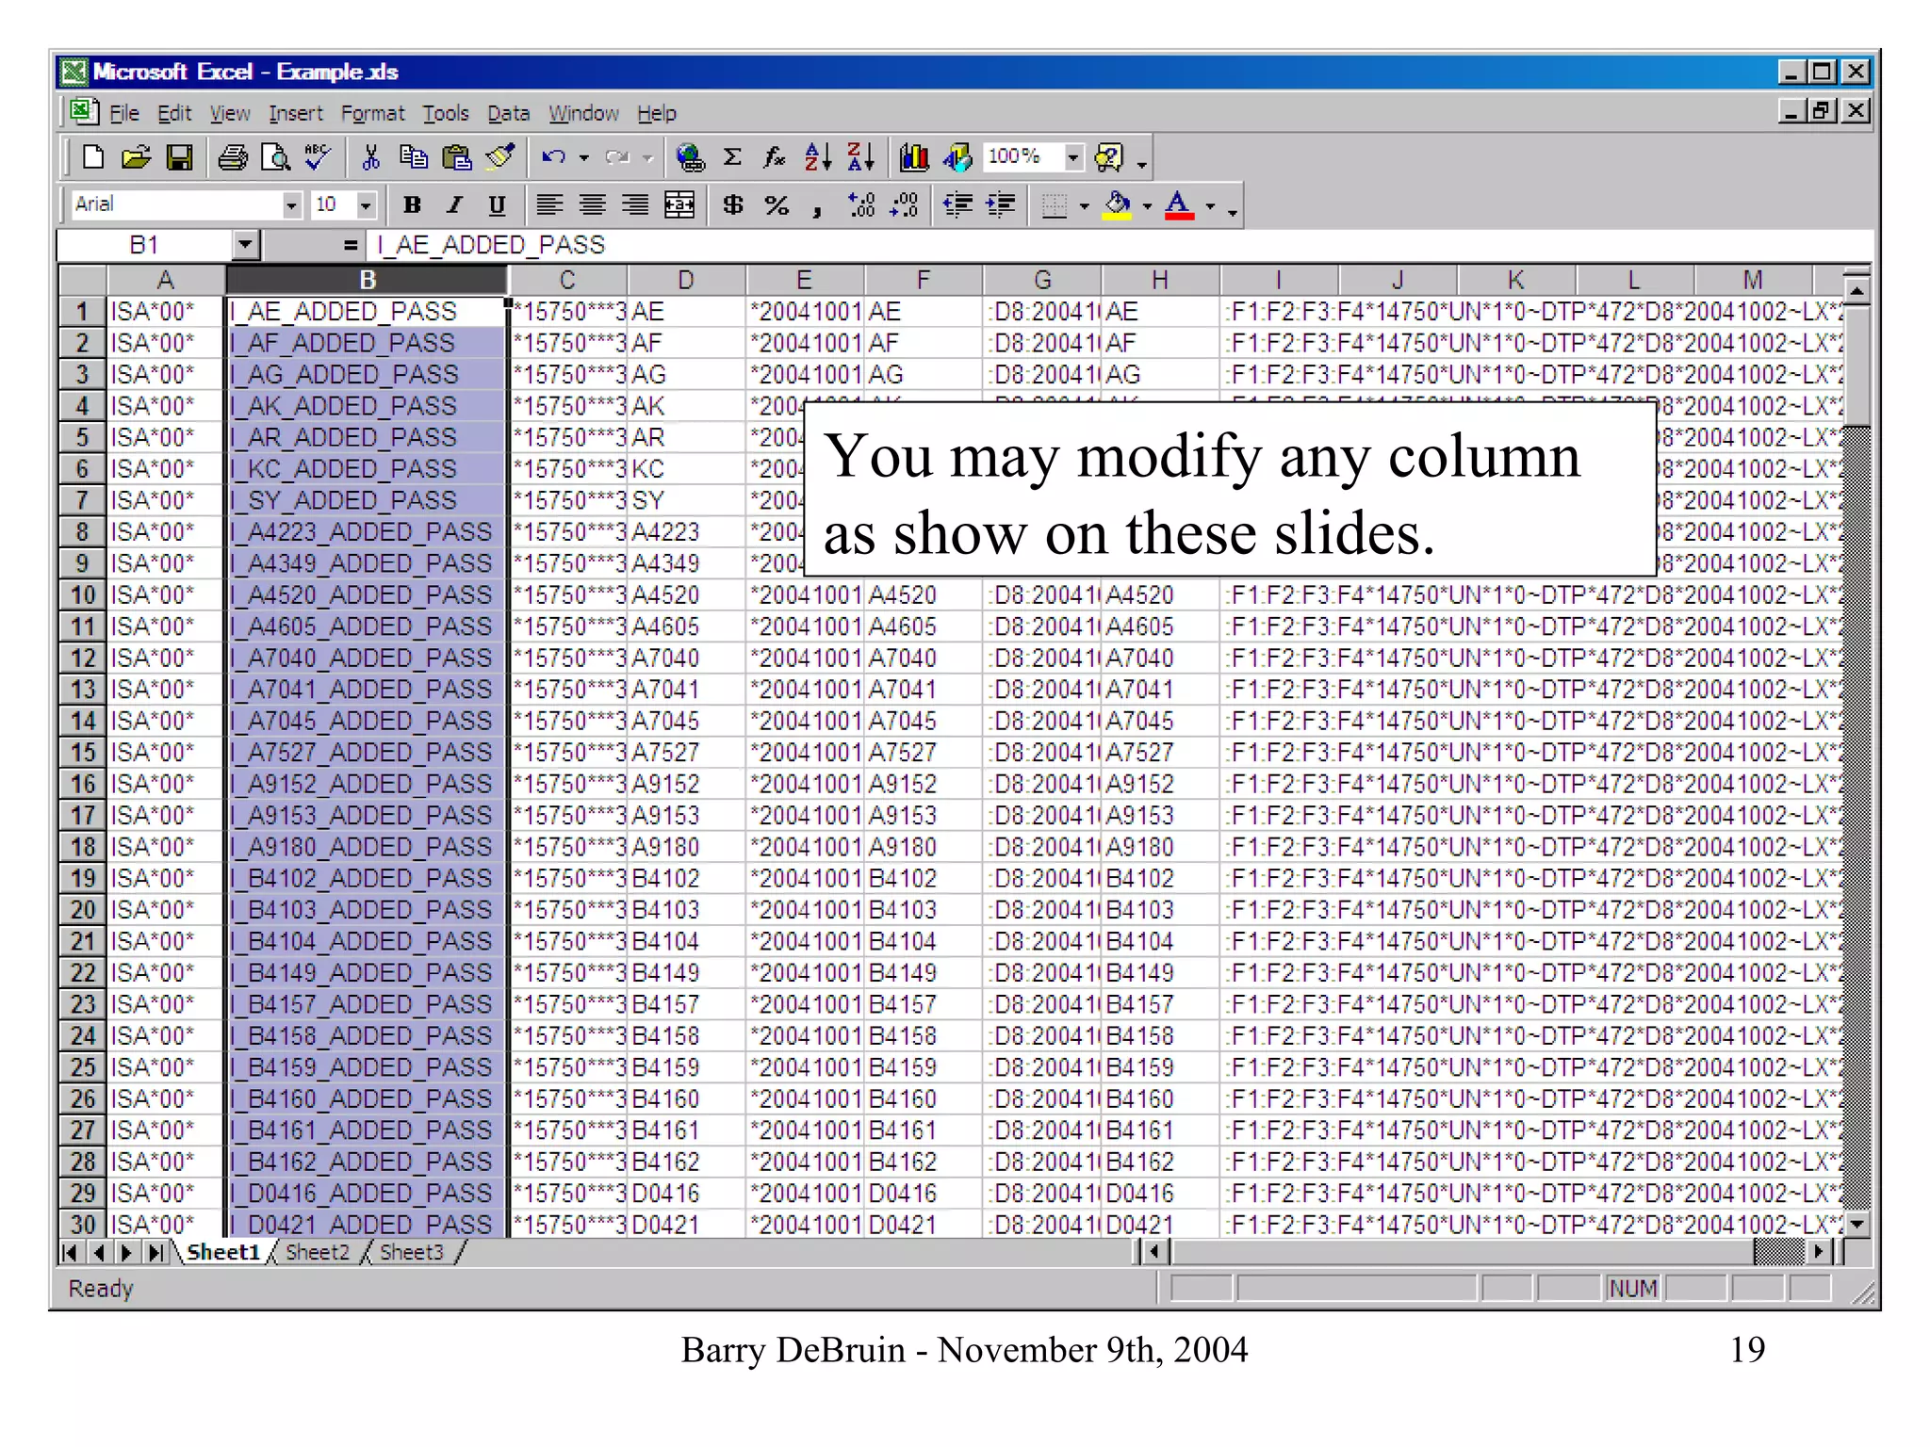The width and height of the screenshot is (1930, 1447).
Task: Cut selection with the scissors icon
Action: click(371, 157)
